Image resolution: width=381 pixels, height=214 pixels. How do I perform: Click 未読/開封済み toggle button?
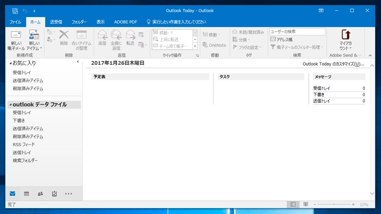[x=248, y=32]
